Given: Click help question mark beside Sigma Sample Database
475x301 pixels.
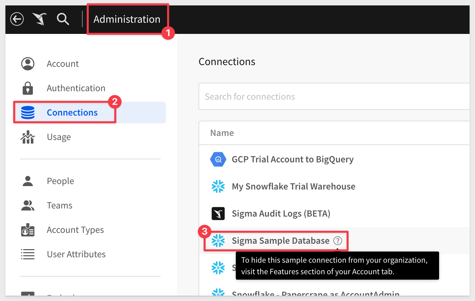Looking at the screenshot, I should (338, 241).
